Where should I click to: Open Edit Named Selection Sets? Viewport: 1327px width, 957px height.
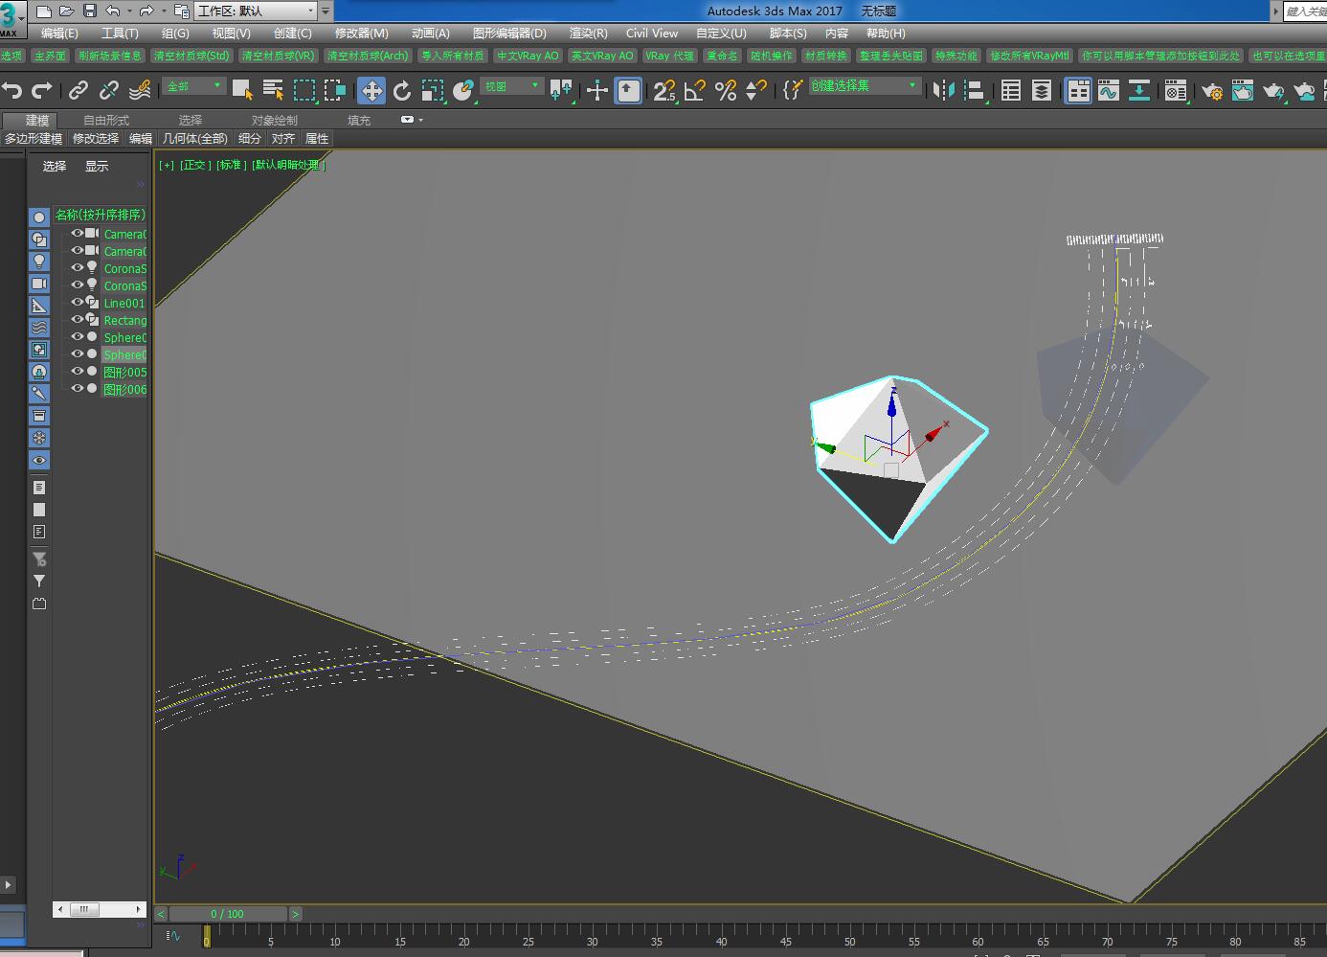(x=792, y=90)
